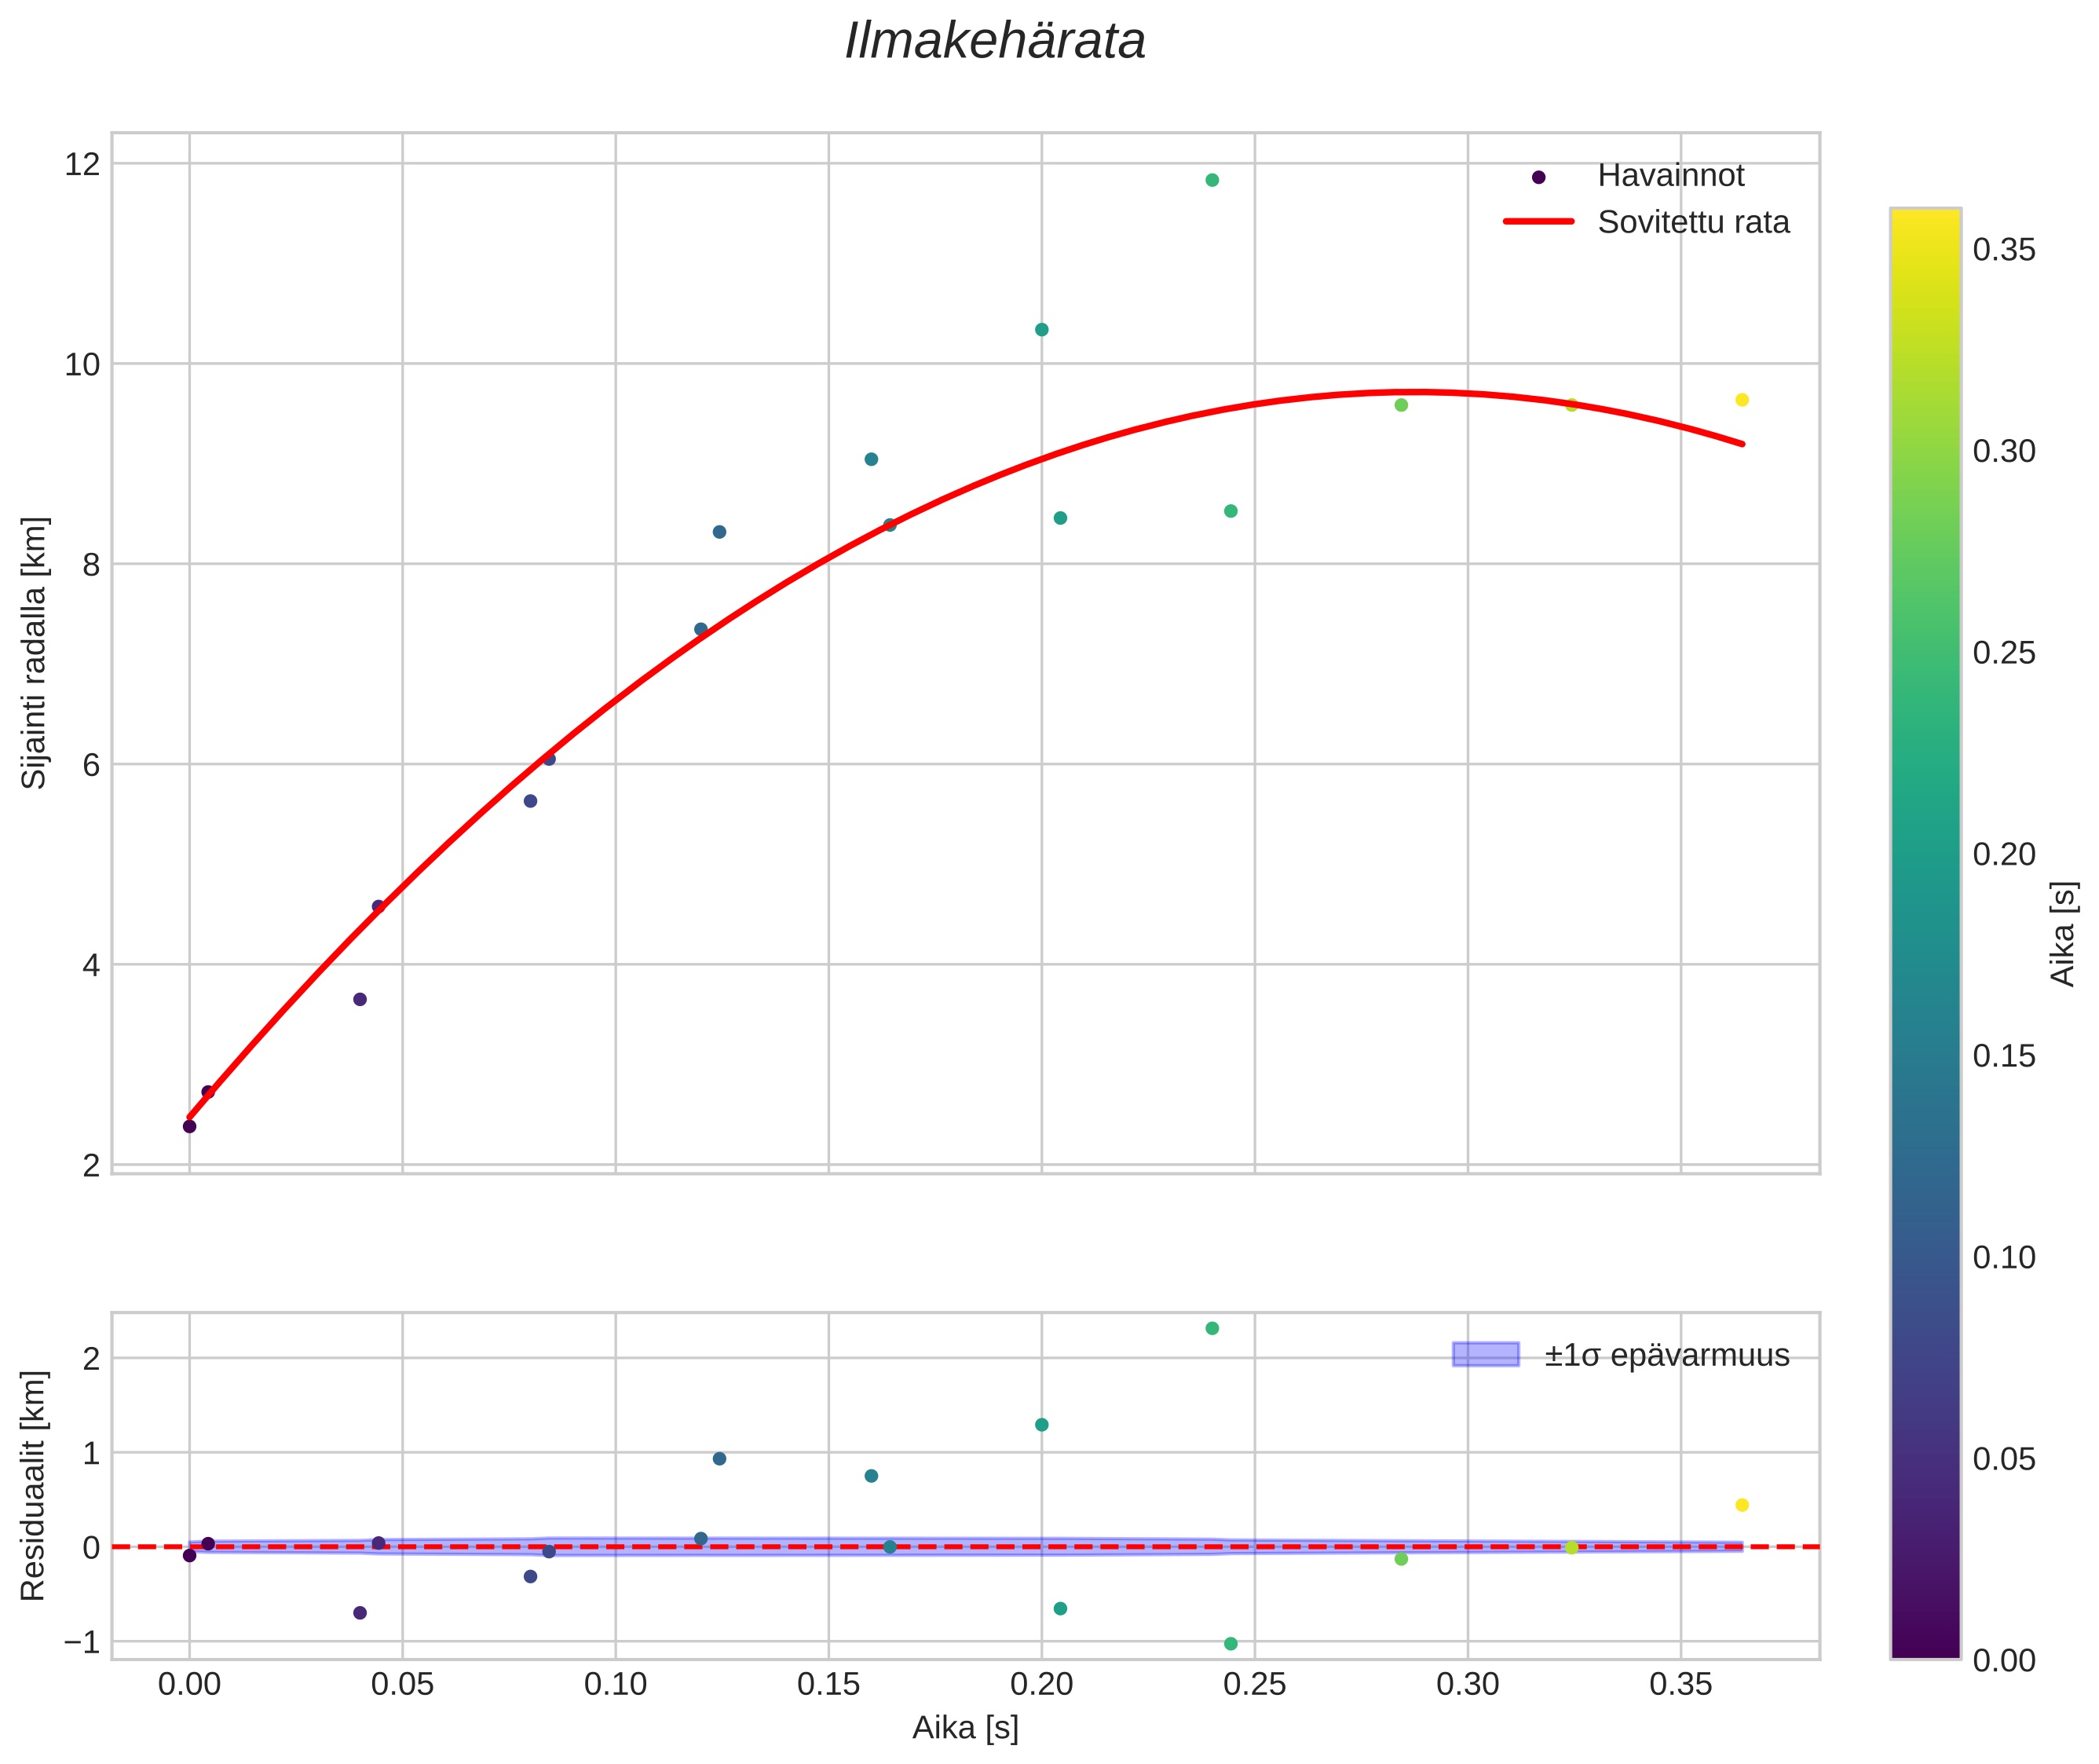Click the peak of the red fitted curve

pyautogui.click(x=1420, y=391)
